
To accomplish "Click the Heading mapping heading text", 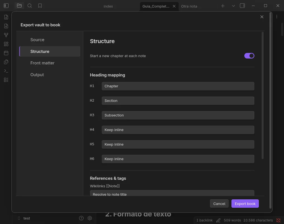I will pos(107,75).
